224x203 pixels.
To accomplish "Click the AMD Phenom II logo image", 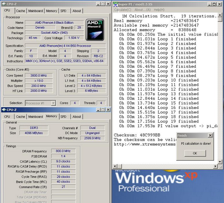I will 95,30.
